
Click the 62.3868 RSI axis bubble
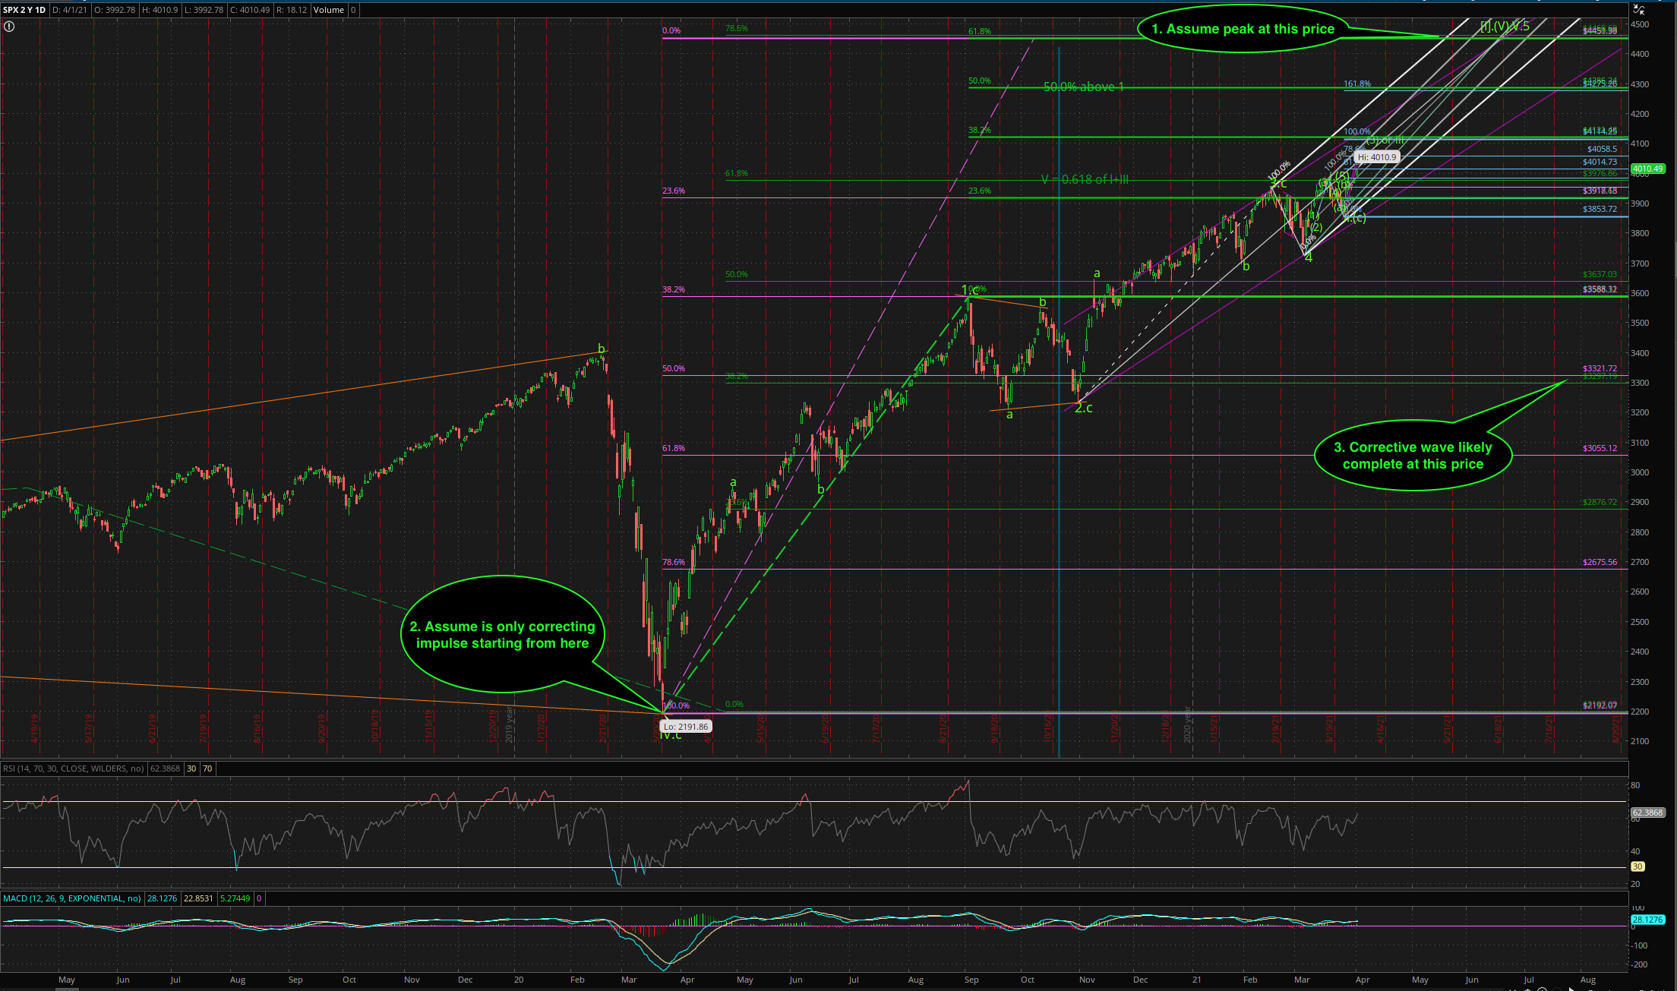(x=1647, y=813)
